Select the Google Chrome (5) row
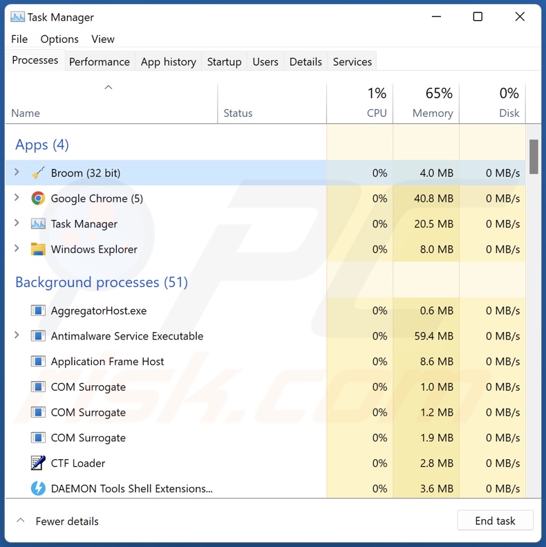This screenshot has height=547, width=546. (265, 198)
